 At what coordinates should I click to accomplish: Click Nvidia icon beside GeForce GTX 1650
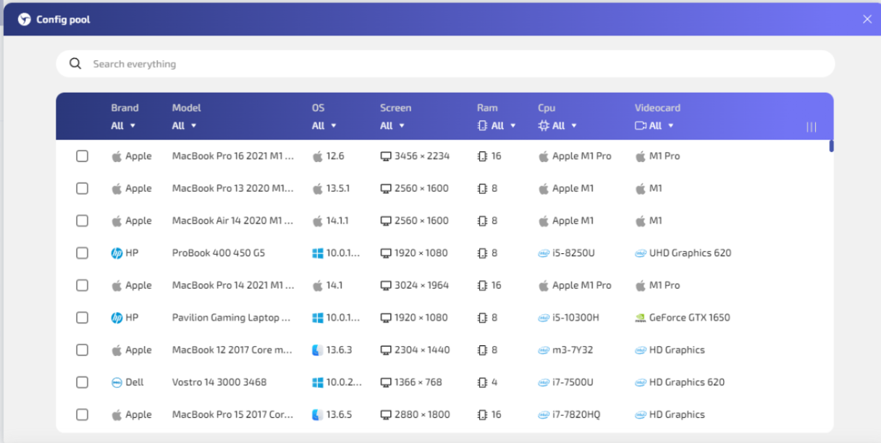(641, 318)
